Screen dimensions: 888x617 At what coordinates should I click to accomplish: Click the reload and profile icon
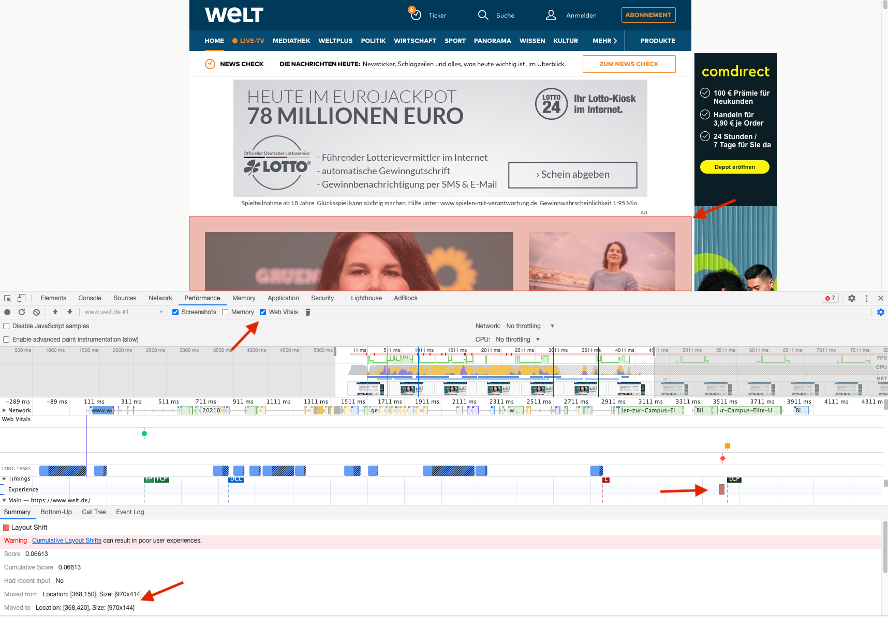22,312
